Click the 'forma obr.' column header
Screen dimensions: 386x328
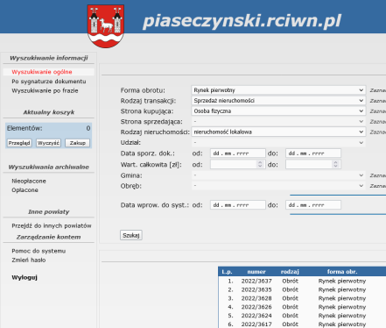click(342, 272)
